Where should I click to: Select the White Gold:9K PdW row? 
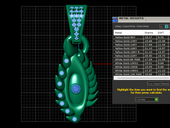pyautogui.click(x=142, y=59)
